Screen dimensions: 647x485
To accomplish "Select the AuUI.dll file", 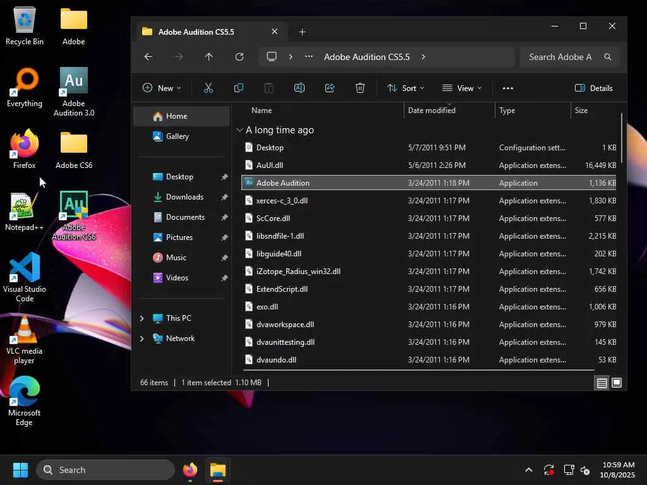I will click(429, 165).
